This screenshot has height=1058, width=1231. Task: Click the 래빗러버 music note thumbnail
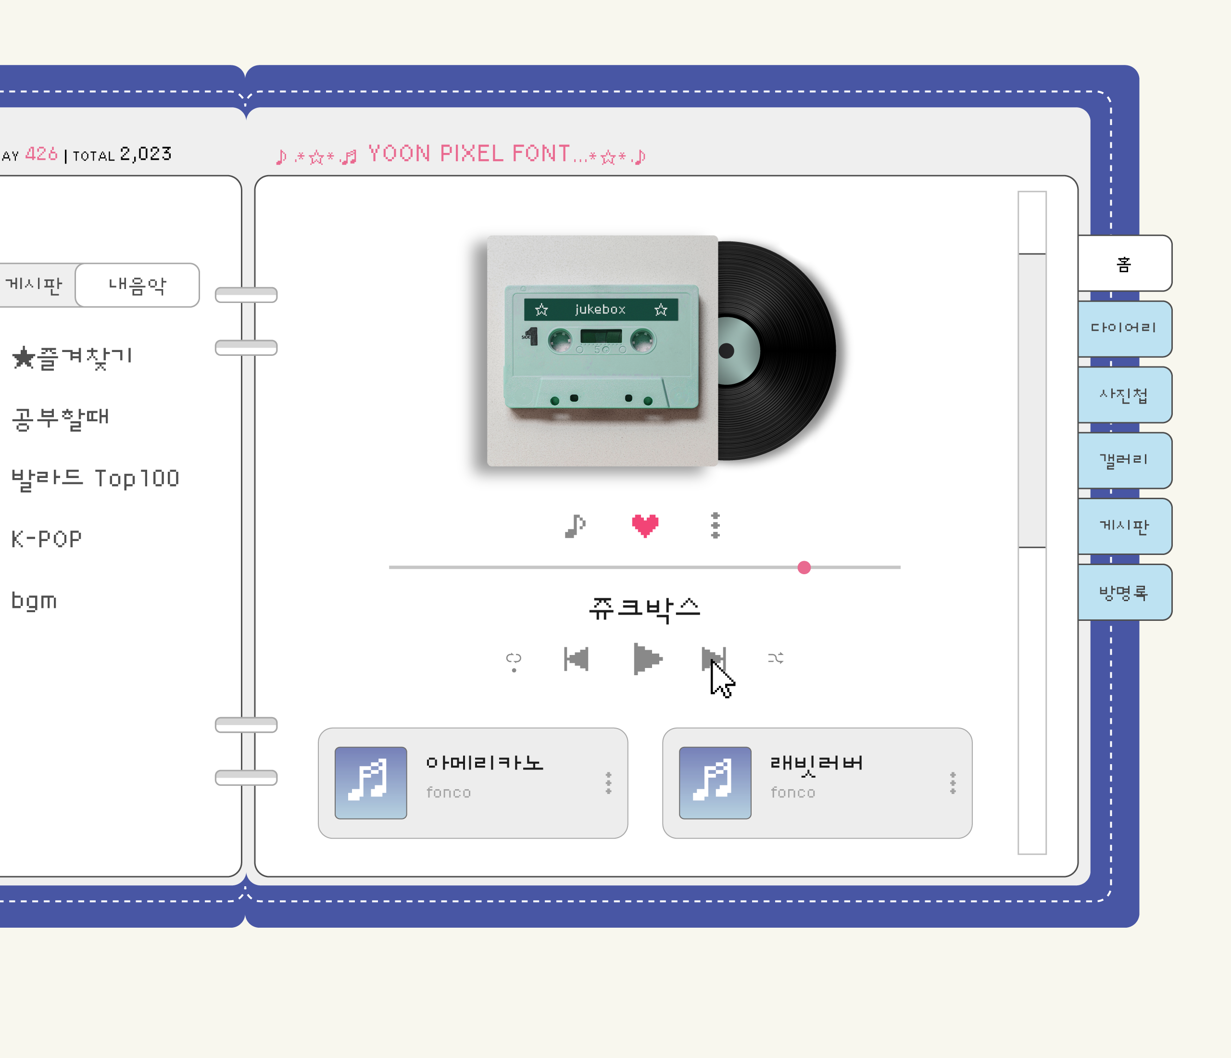tap(716, 783)
